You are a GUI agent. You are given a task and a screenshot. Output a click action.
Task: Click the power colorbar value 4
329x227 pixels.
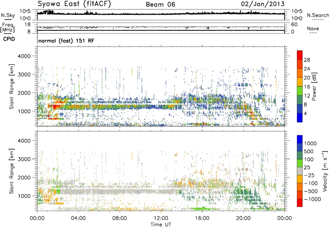click(x=305, y=113)
